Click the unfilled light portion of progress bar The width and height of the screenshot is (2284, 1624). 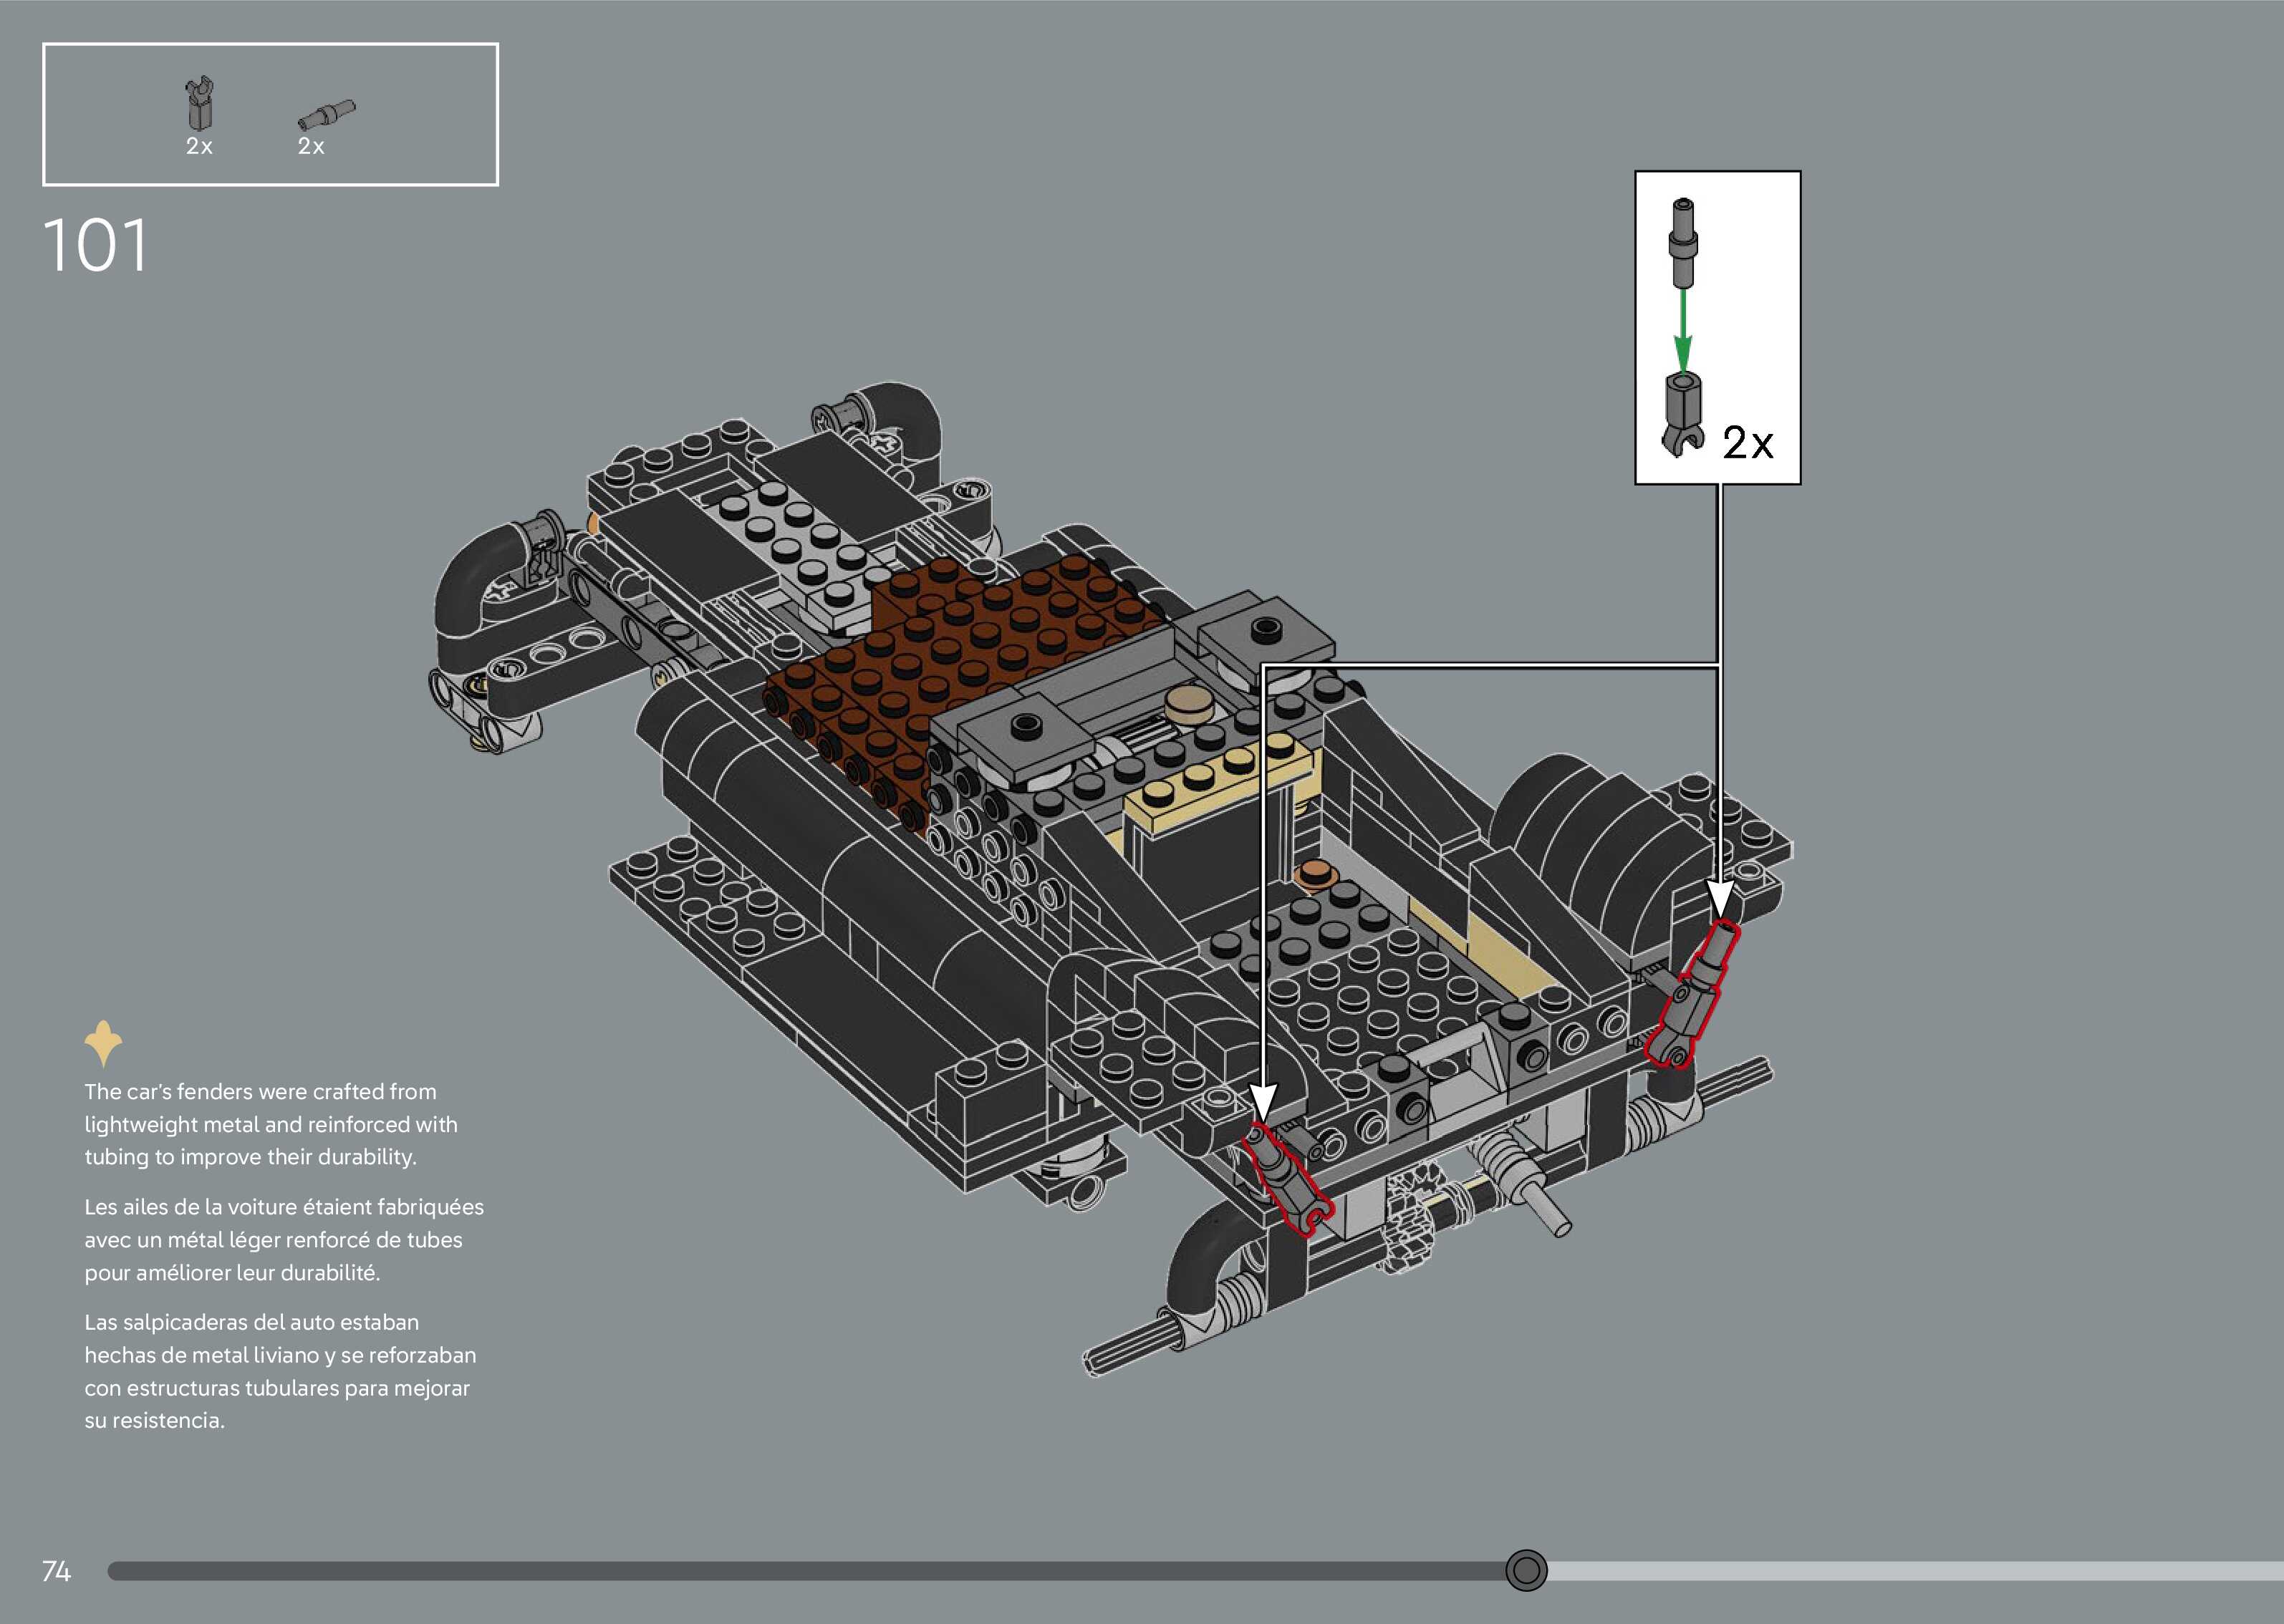coord(1900,1571)
